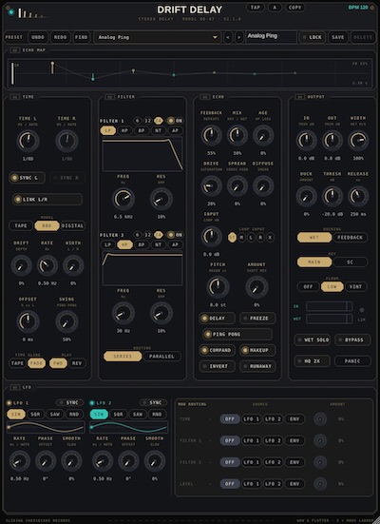Select loop input M mode
The width and height of the screenshot is (380, 524).
click(241, 237)
